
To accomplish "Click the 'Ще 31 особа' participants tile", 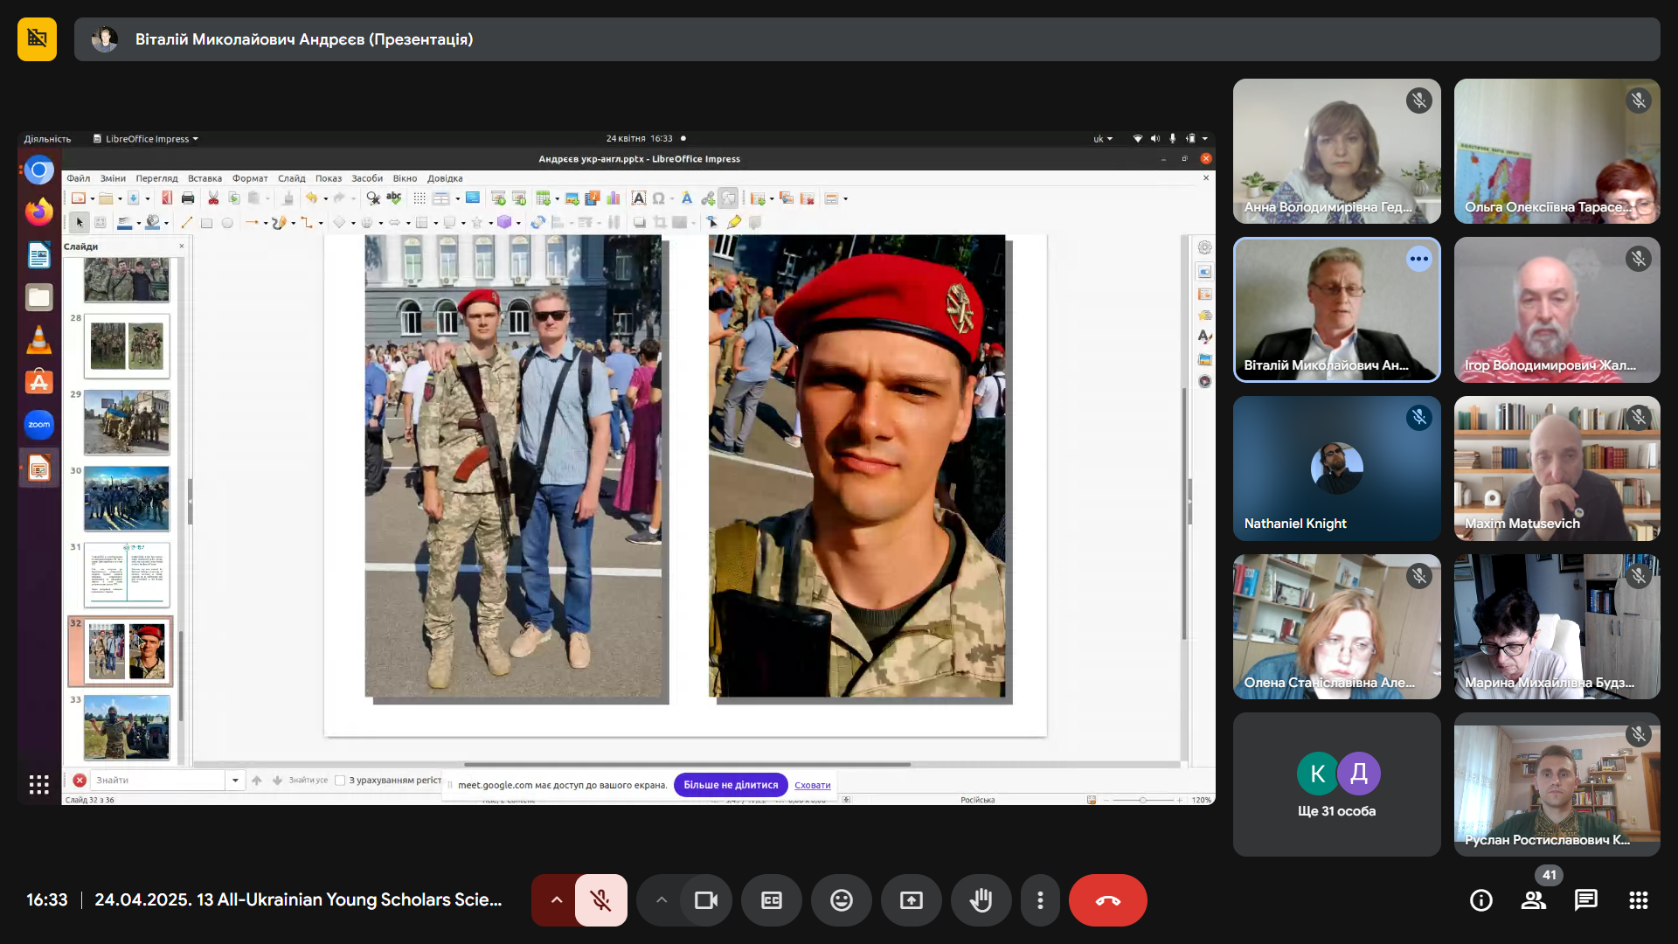I will click(1336, 784).
